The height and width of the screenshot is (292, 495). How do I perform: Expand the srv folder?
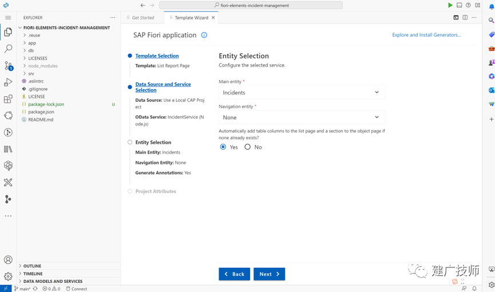(31, 74)
